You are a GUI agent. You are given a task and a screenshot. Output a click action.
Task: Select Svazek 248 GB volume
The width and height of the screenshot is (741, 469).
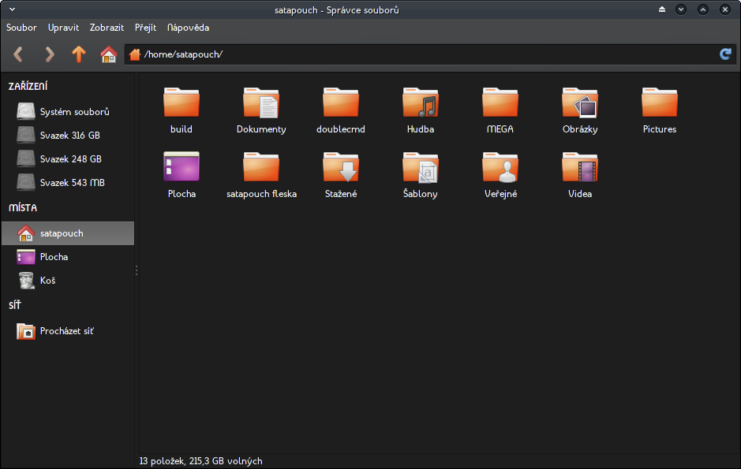tap(68, 159)
